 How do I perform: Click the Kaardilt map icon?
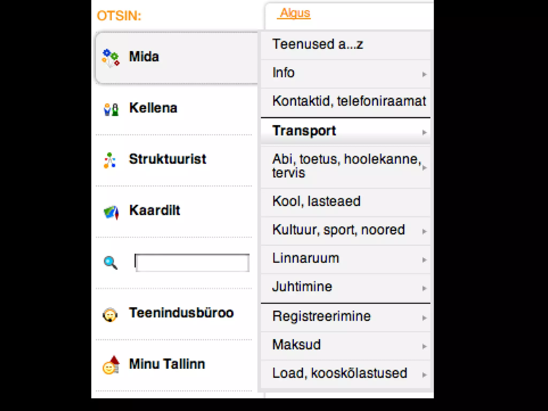(x=111, y=212)
